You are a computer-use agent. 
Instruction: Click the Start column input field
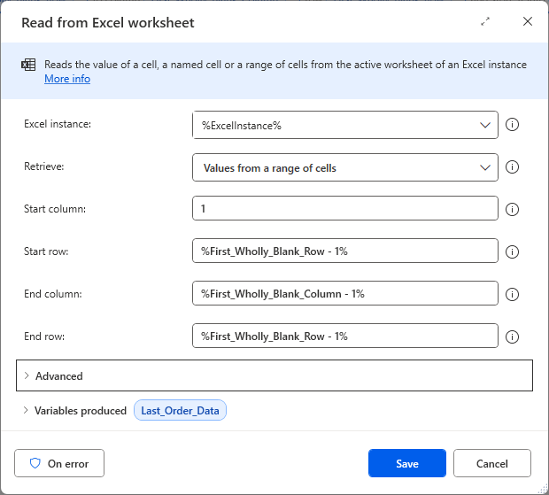345,208
